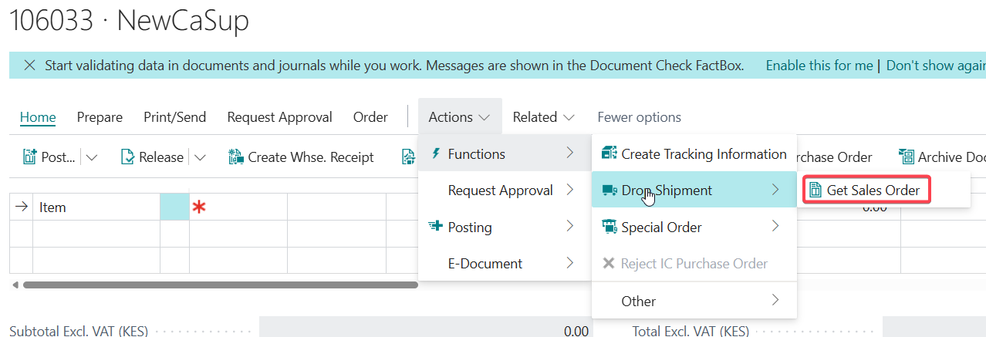
Task: Dismiss the validation notification banner
Action: (29, 66)
